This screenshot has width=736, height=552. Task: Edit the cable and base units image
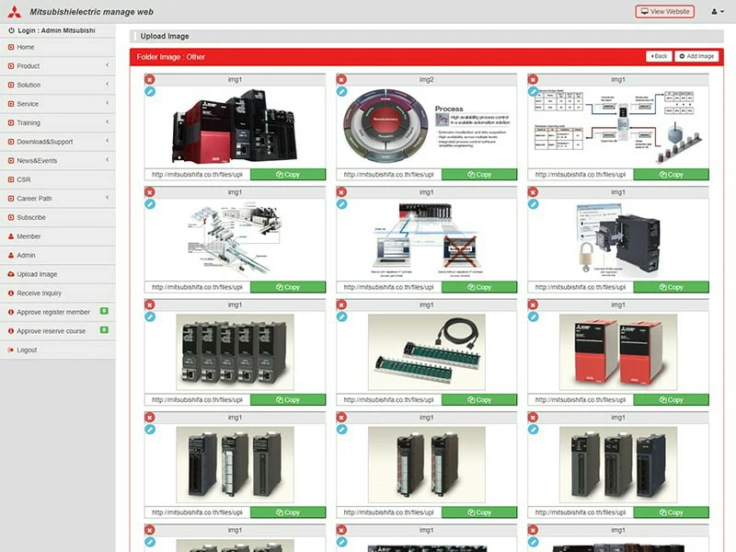[x=341, y=316]
